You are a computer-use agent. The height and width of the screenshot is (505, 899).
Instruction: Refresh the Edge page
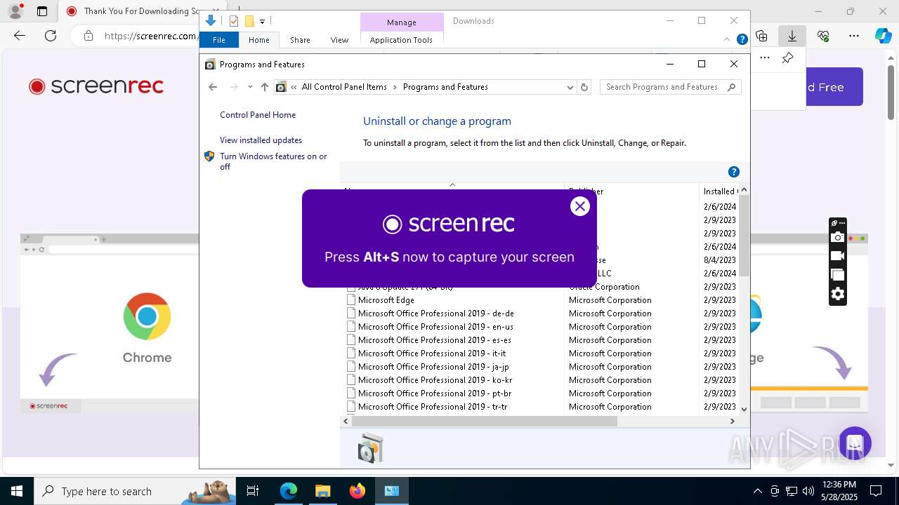pyautogui.click(x=51, y=36)
